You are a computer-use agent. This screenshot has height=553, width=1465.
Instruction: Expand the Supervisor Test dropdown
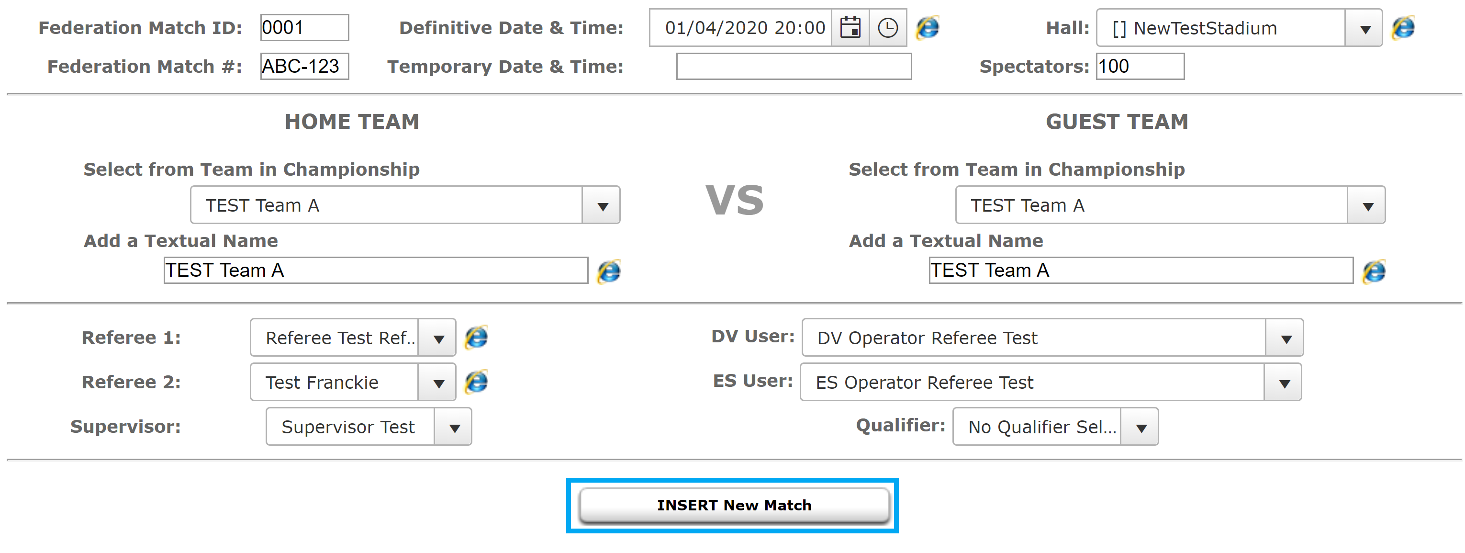(369, 426)
